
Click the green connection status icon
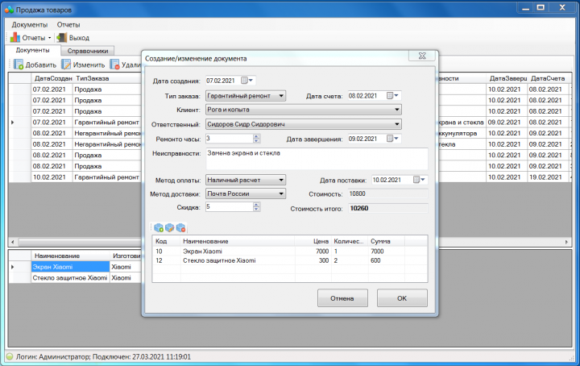[10, 357]
